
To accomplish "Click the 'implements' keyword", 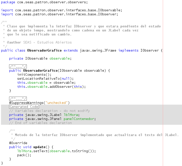I will point(128,51).
